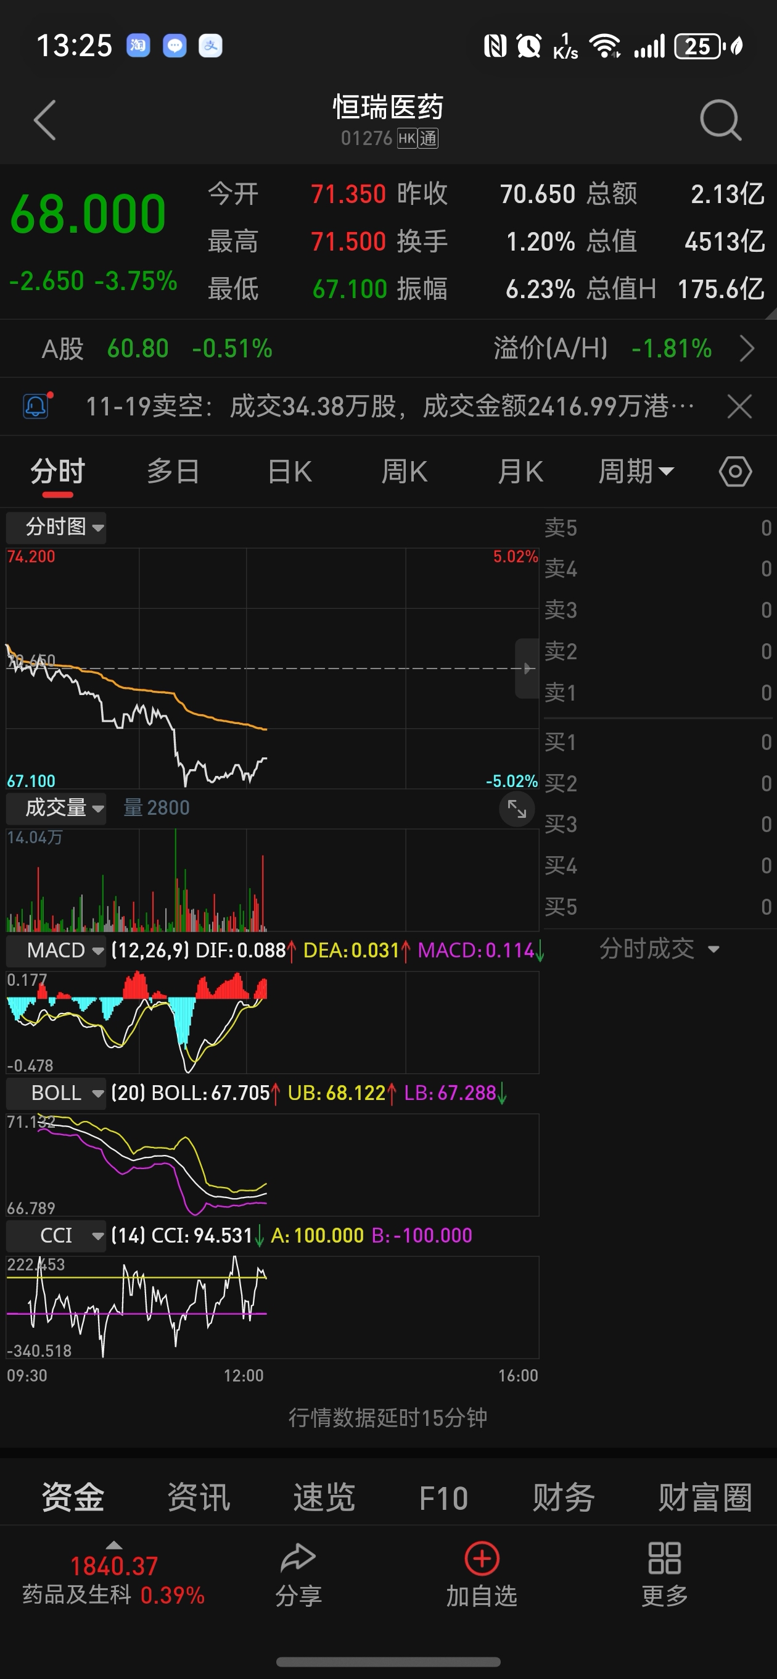
Task: Tap the NFC status bar icon
Action: click(495, 46)
